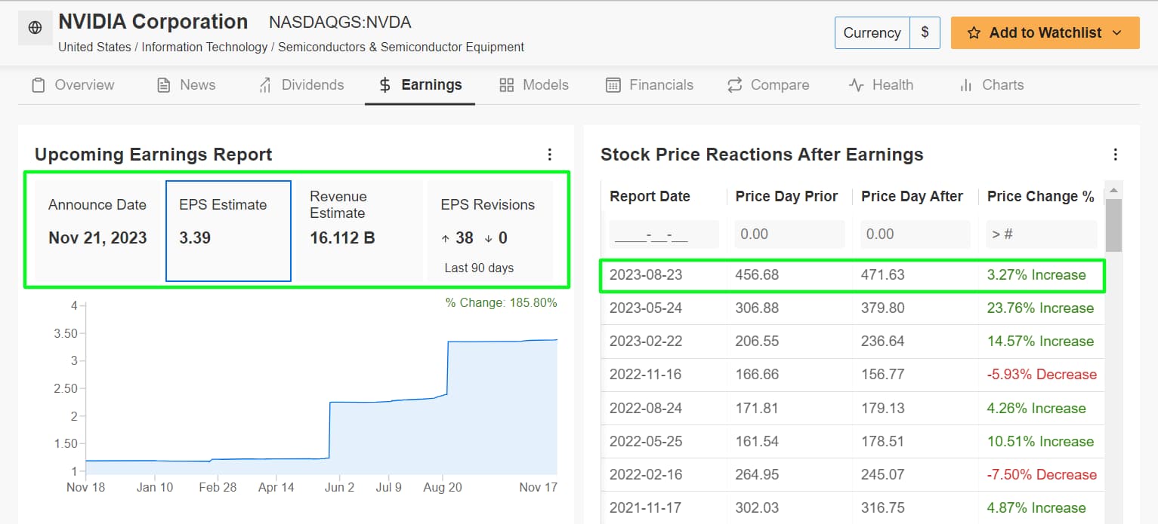Open the Add to Watchlist dropdown arrow
This screenshot has width=1158, height=524.
click(x=1116, y=33)
